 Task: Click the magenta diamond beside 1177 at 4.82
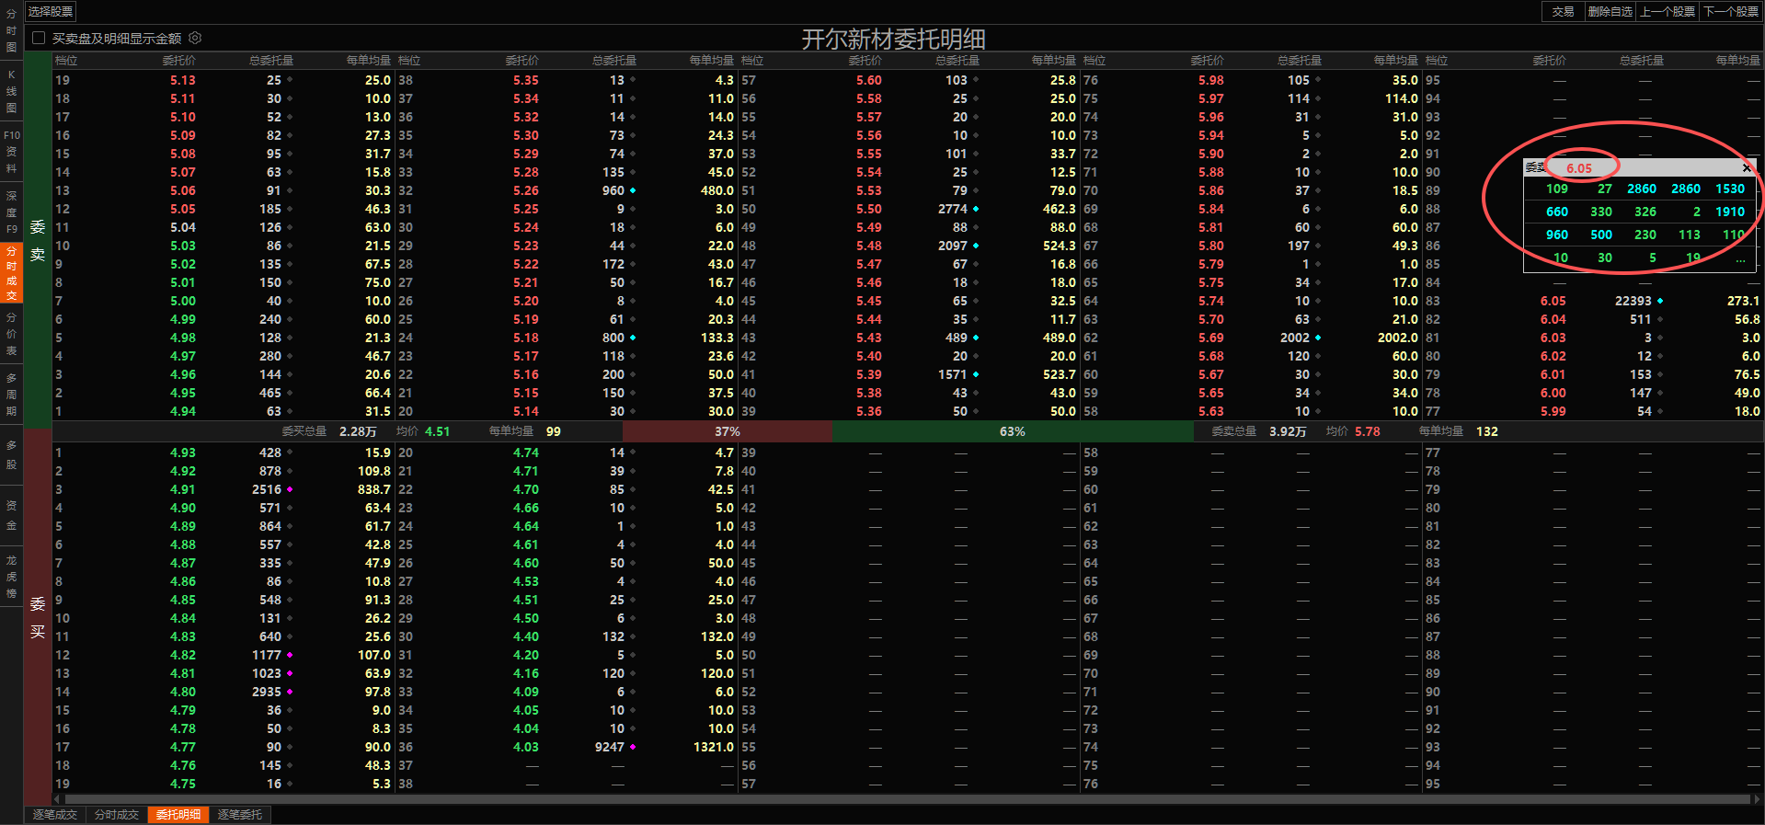tap(290, 655)
